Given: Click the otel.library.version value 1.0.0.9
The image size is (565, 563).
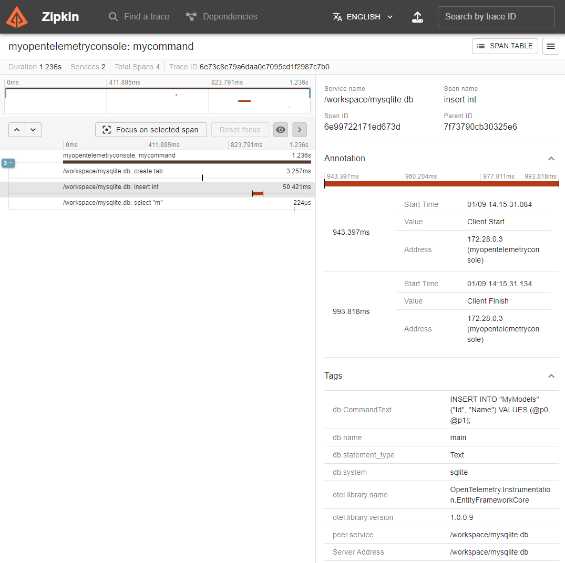Looking at the screenshot, I should click(x=461, y=517).
